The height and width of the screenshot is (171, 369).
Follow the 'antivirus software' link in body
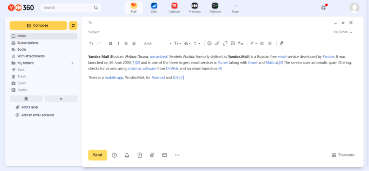pyautogui.click(x=142, y=68)
